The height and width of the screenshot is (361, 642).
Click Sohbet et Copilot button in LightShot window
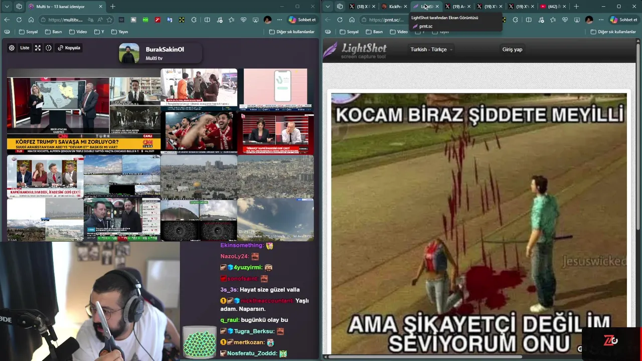click(x=623, y=20)
